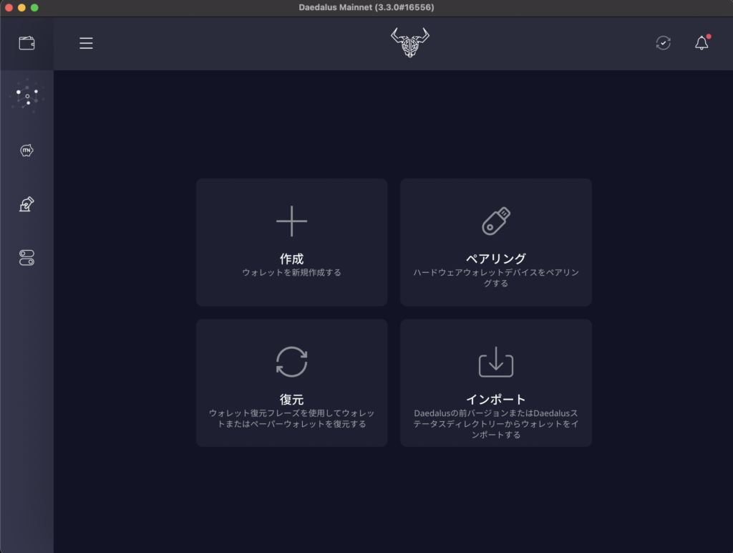Click the ウォレットを新規作成する description text
This screenshot has height=553, width=733.
tap(291, 273)
